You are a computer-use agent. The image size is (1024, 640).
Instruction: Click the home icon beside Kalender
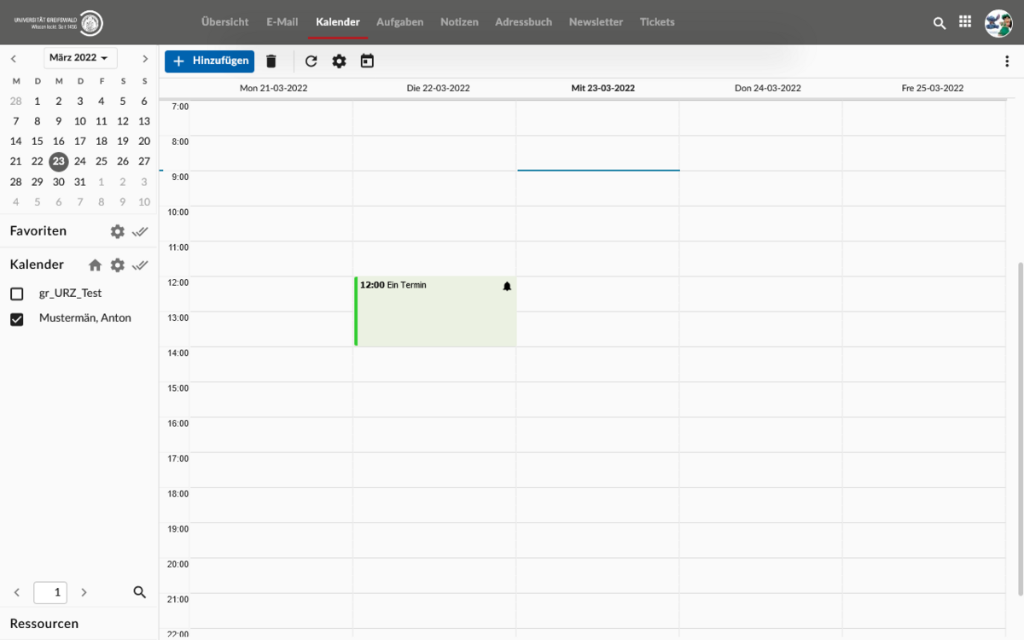pyautogui.click(x=95, y=265)
